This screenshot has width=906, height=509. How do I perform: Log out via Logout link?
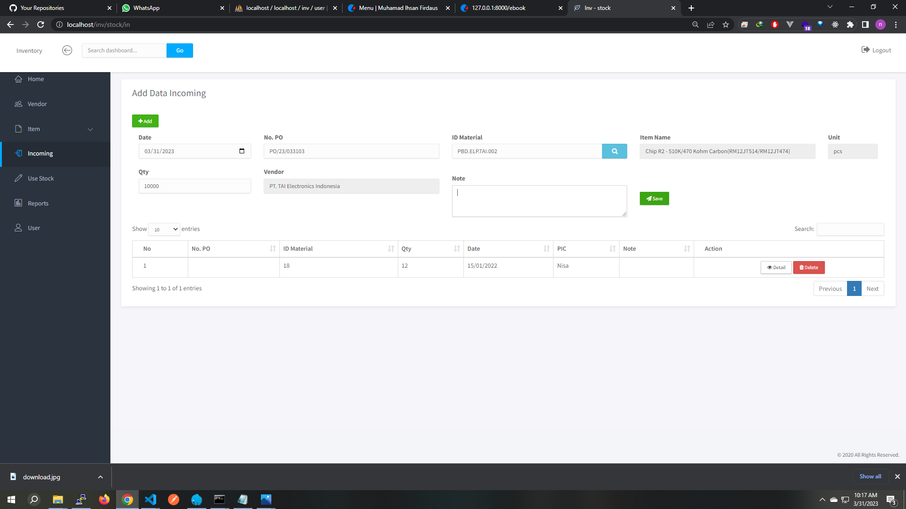click(x=876, y=50)
